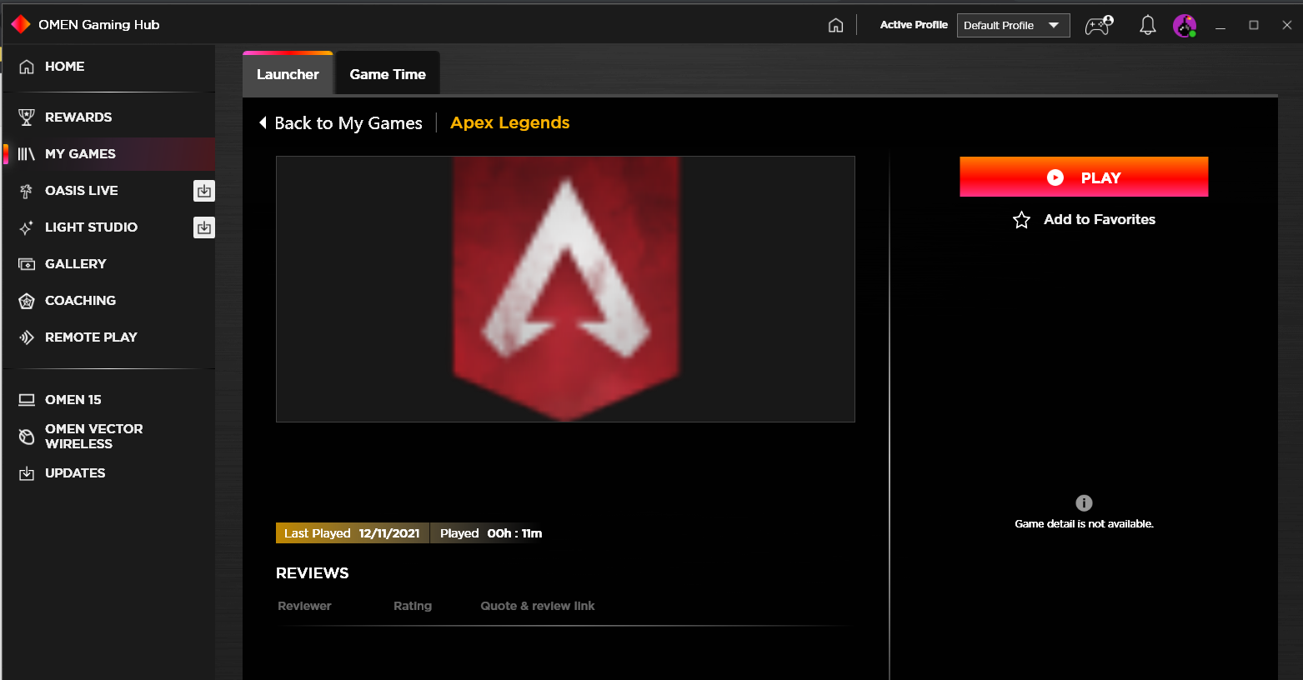Click the Apex Legends cover artwork
Viewport: 1303px width, 680px height.
point(565,288)
